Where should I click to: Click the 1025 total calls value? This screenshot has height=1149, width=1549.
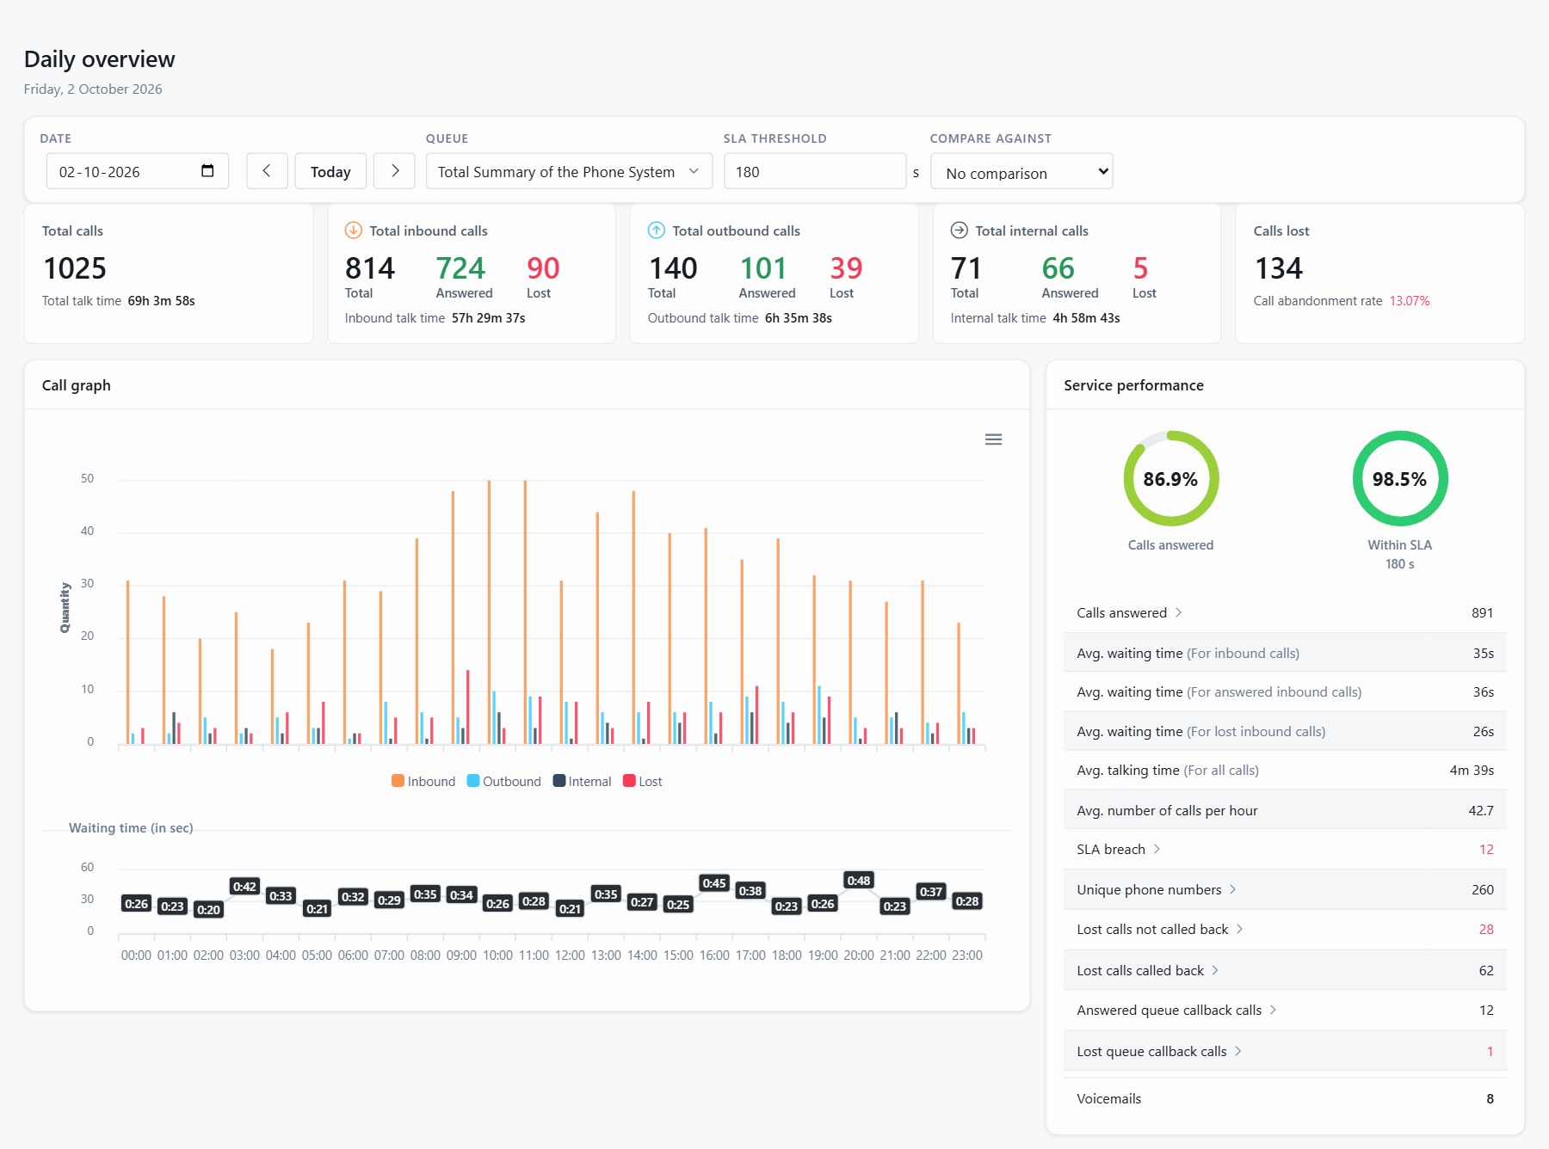pos(75,268)
